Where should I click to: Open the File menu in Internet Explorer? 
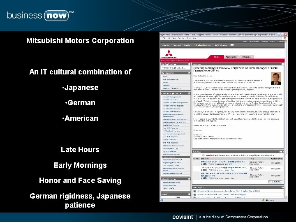pyautogui.click(x=164, y=38)
